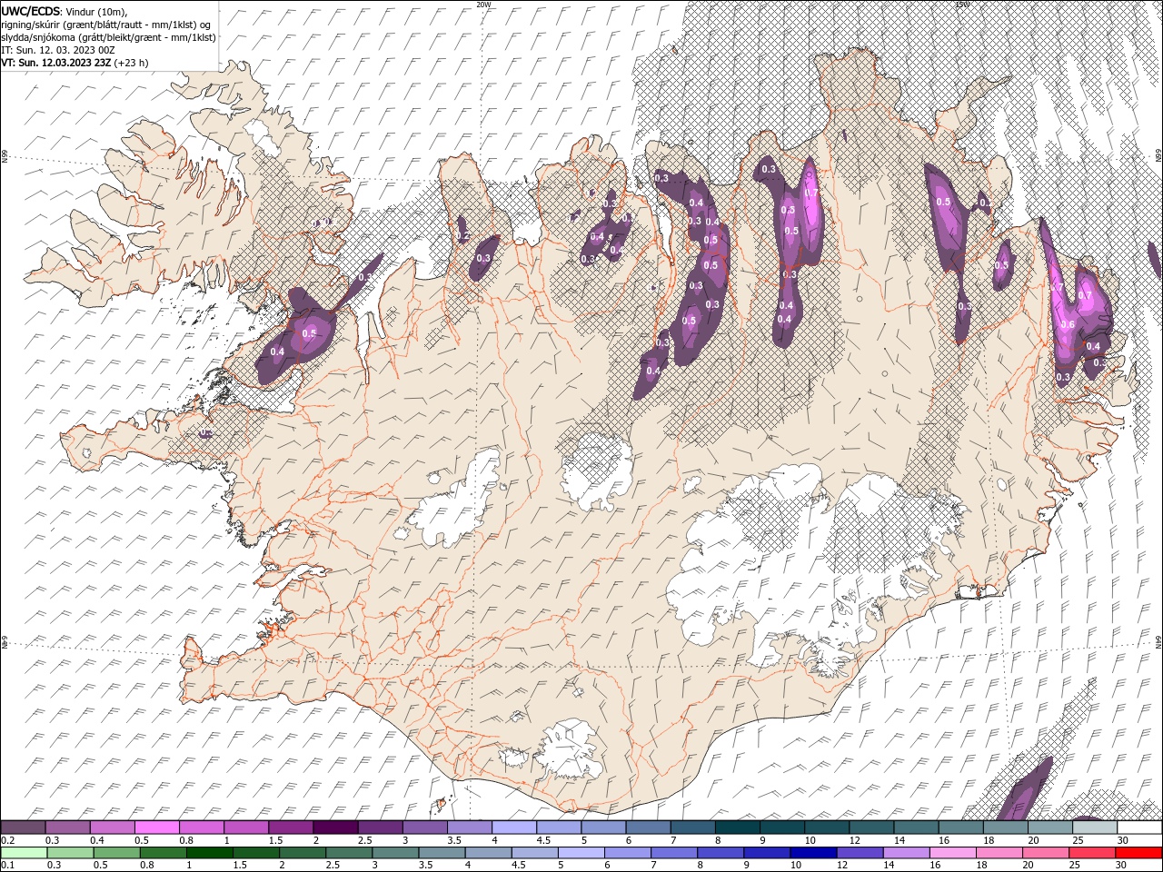The width and height of the screenshot is (1163, 872).
Task: Select the 8 dark teal swatch in snow legend
Action: pyautogui.click(x=738, y=827)
